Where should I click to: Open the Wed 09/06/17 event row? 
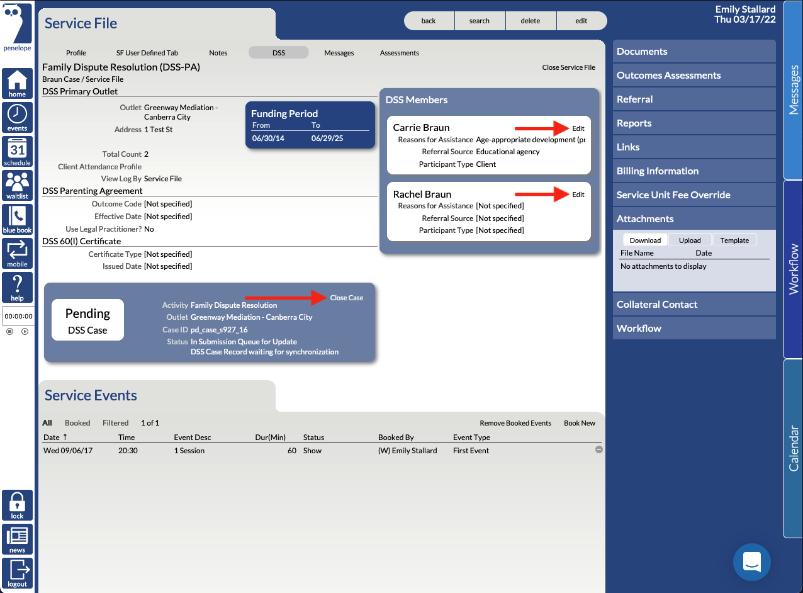tap(321, 451)
